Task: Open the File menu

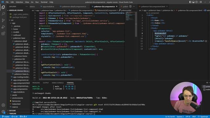Action: [x=7, y=2]
